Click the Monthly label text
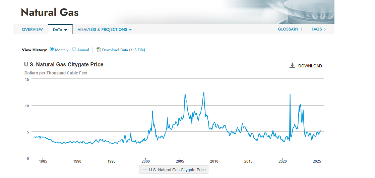This screenshot has height=178, width=375. pyautogui.click(x=61, y=50)
